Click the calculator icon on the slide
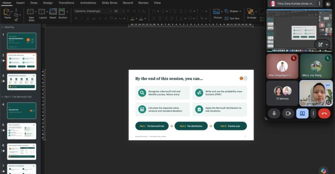 coord(142,109)
